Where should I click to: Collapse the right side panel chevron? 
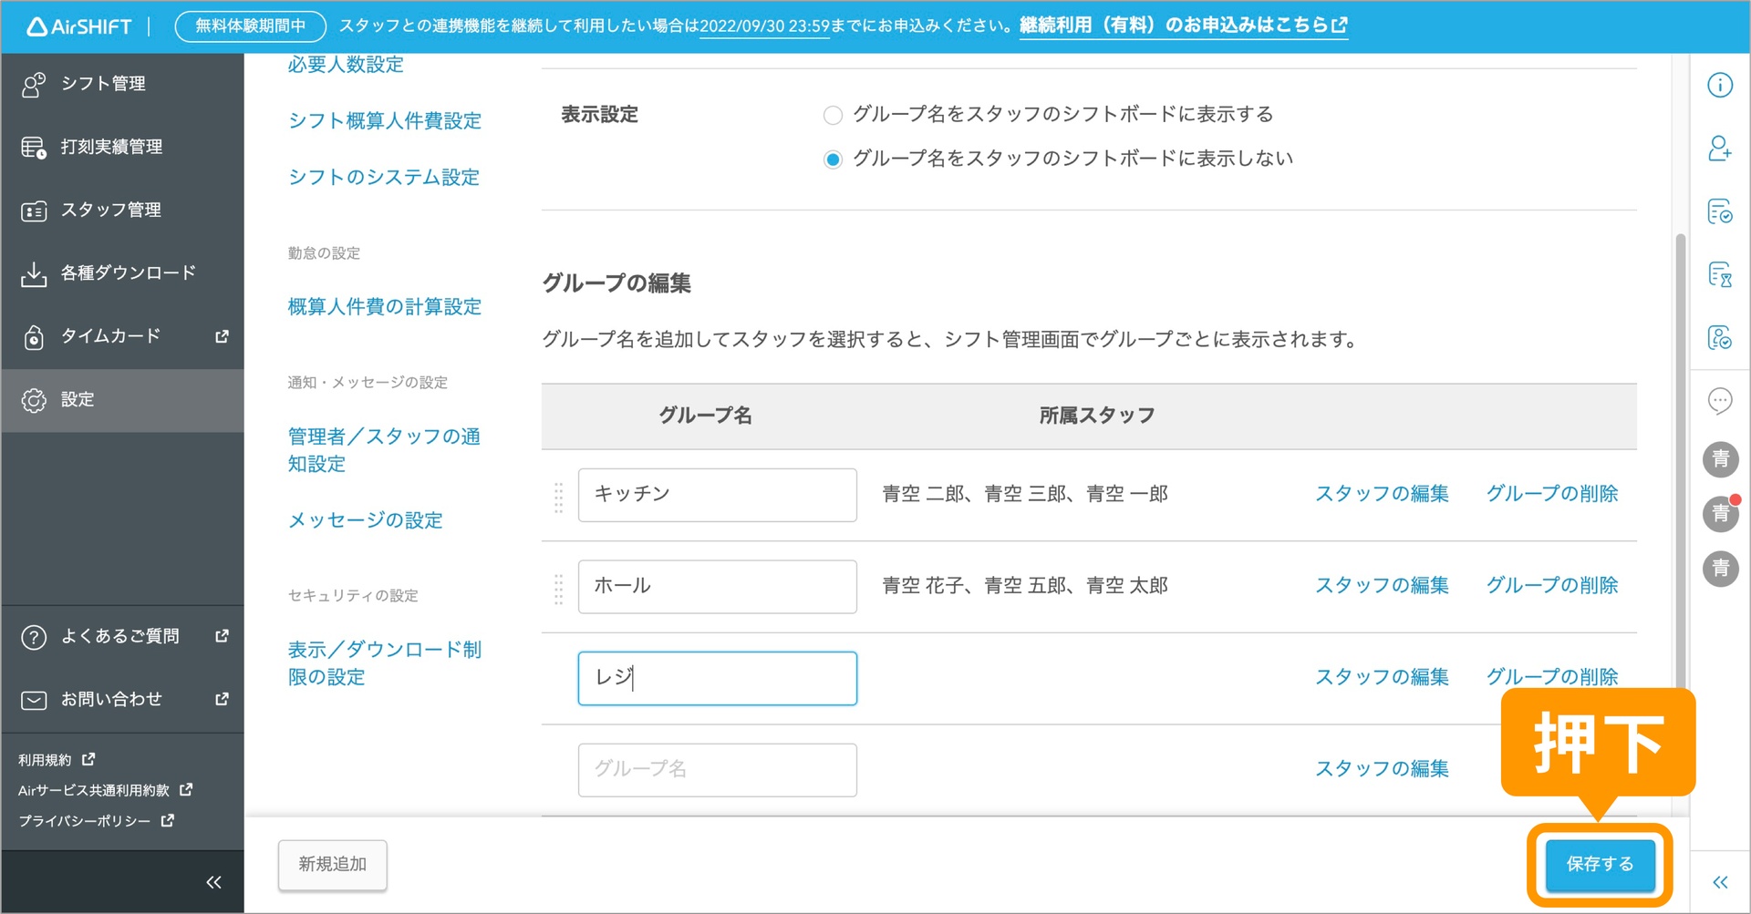click(1719, 882)
